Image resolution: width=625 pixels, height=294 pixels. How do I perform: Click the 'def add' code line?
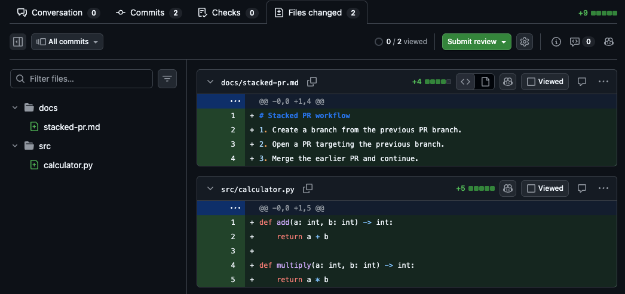pyautogui.click(x=326, y=222)
